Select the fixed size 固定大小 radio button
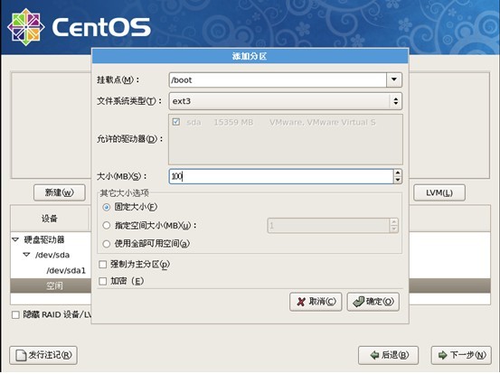This screenshot has width=500, height=374. click(x=107, y=208)
